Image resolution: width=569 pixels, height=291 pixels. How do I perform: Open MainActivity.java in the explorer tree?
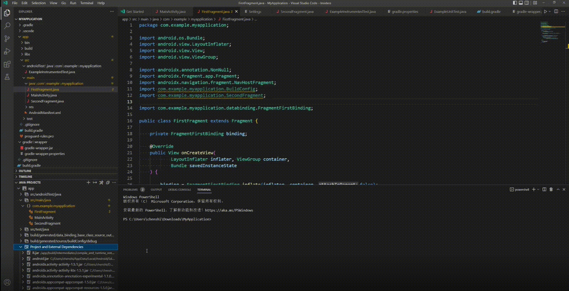pos(44,95)
